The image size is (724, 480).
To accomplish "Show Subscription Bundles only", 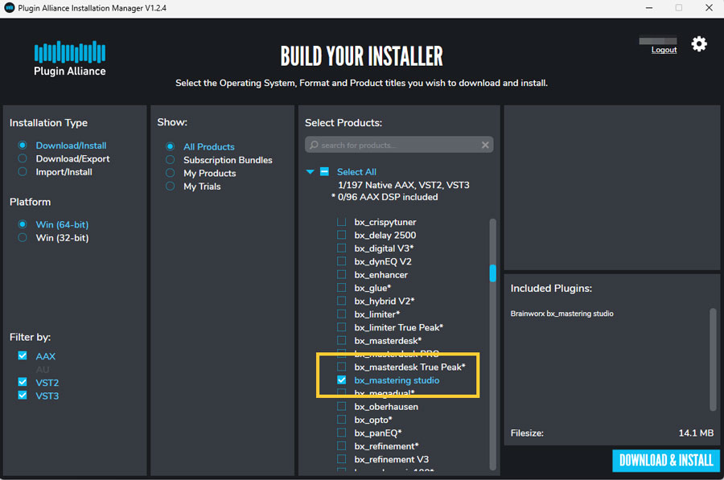I will pyautogui.click(x=170, y=160).
